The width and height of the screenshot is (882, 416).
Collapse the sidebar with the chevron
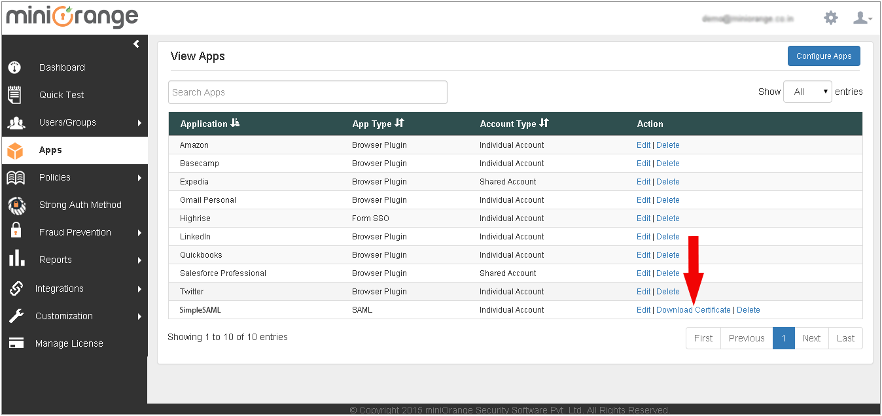[x=136, y=44]
